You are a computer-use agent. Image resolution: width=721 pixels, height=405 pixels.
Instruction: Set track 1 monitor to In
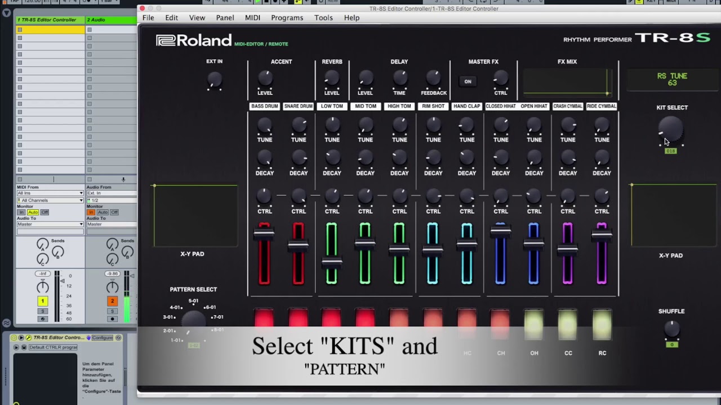(21, 212)
